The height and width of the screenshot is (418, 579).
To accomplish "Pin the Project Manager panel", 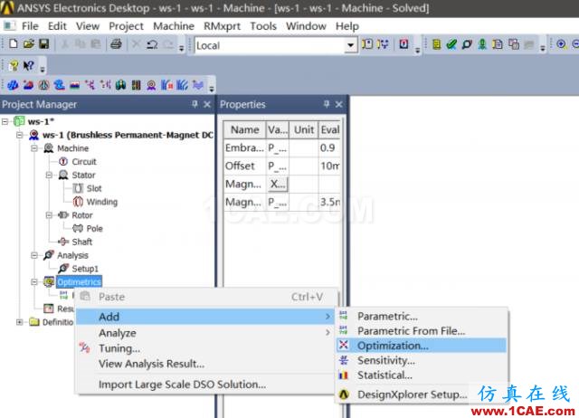I will [195, 105].
